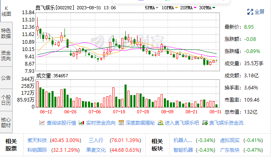The height and width of the screenshot is (157, 271).
Task: Click the 20PMA magenta legend swatch
Action: [195, 8]
